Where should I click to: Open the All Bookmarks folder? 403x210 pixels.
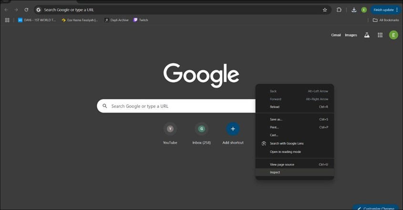(x=386, y=20)
